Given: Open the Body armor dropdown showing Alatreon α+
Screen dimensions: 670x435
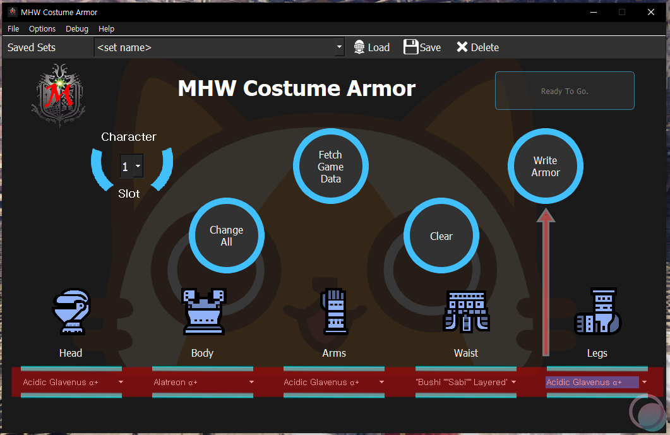Looking at the screenshot, I should coord(203,382).
